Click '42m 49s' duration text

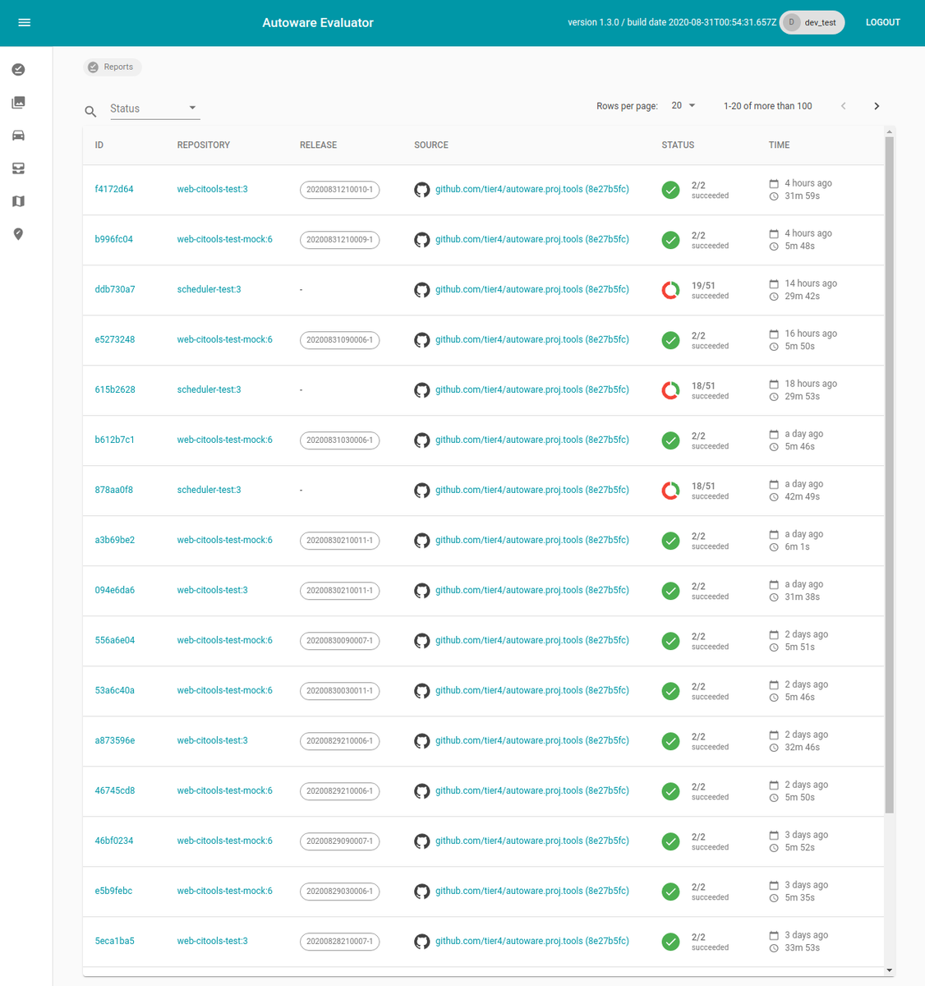point(802,497)
